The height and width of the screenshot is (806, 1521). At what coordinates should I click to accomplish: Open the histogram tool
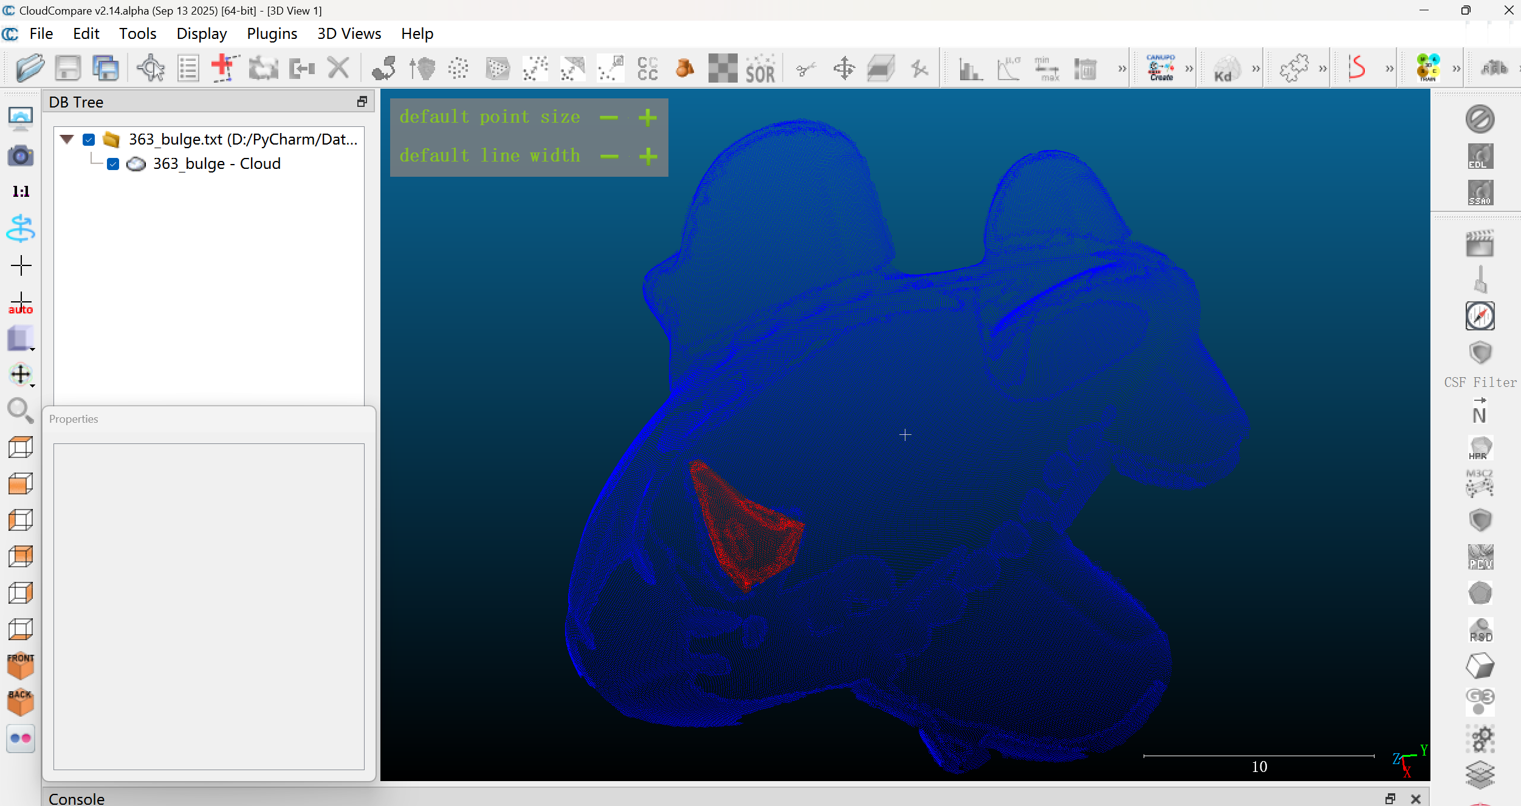(970, 67)
